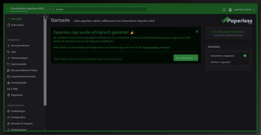
Task: Click the Korrespondenten person icon
Action: coord(9,46)
